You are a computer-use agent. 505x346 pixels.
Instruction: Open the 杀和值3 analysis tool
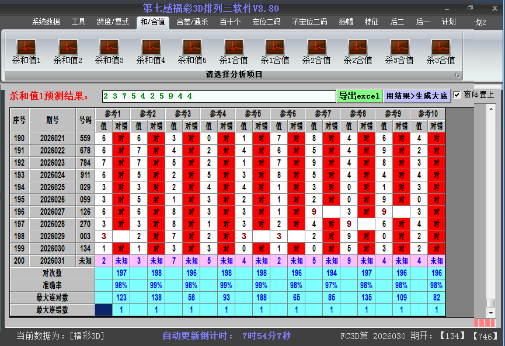109,51
